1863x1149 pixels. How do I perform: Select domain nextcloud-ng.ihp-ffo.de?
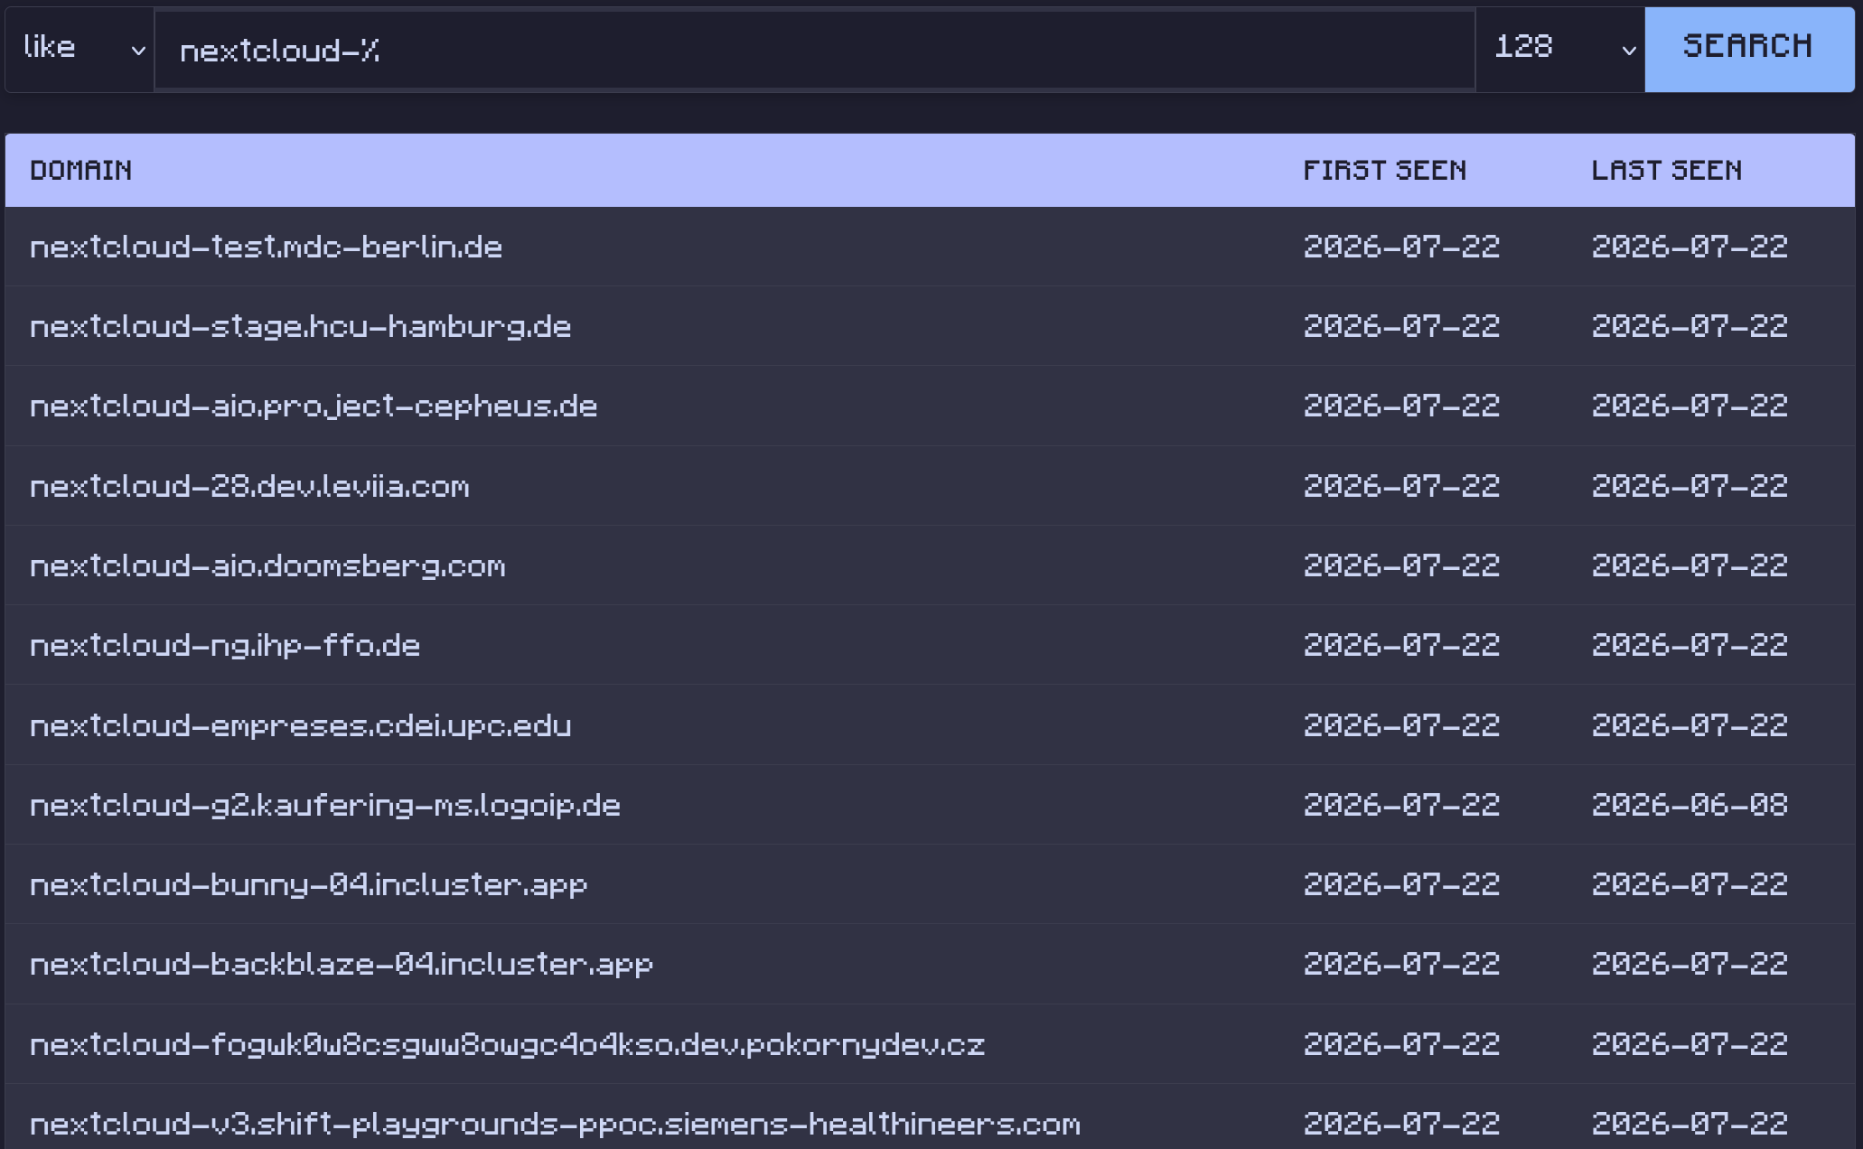(x=225, y=645)
